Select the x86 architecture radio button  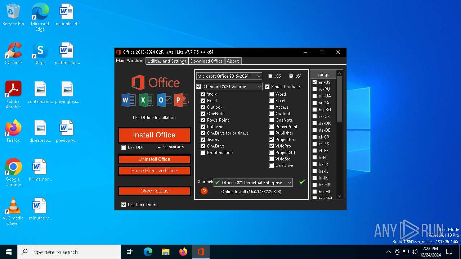(270, 76)
